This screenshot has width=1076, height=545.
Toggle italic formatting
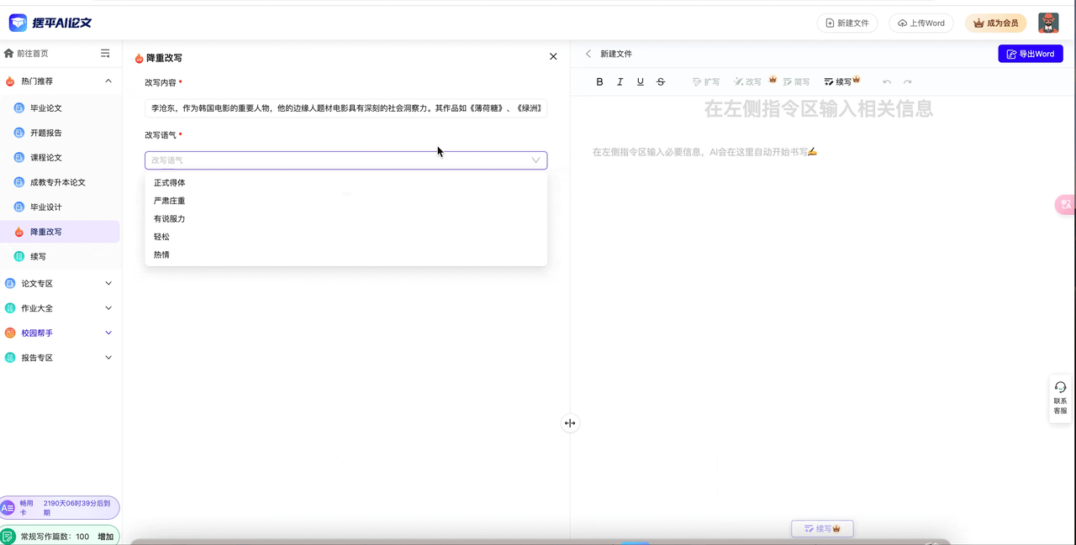(620, 81)
